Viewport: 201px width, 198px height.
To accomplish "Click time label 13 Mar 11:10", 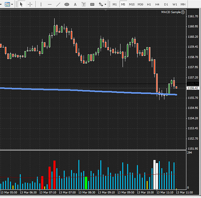I will [x=165, y=193].
